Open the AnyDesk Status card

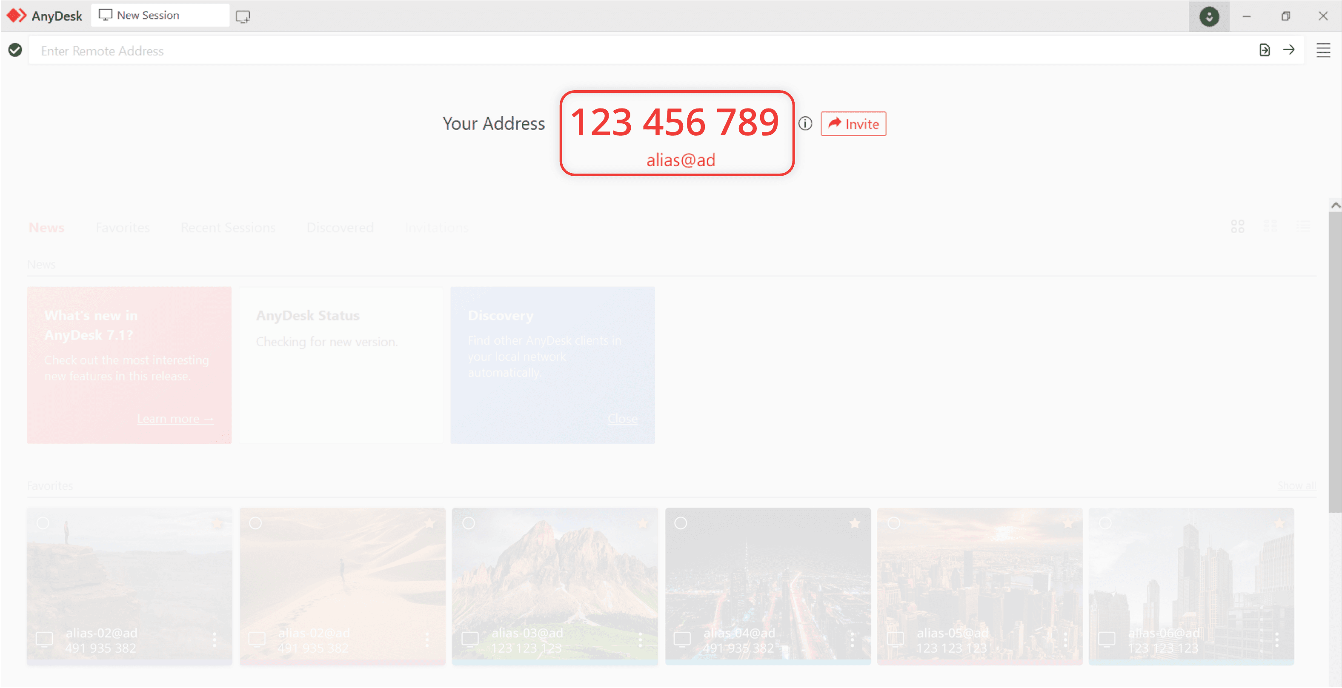341,365
